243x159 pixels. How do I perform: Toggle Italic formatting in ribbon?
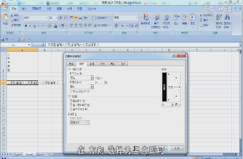coord(30,26)
